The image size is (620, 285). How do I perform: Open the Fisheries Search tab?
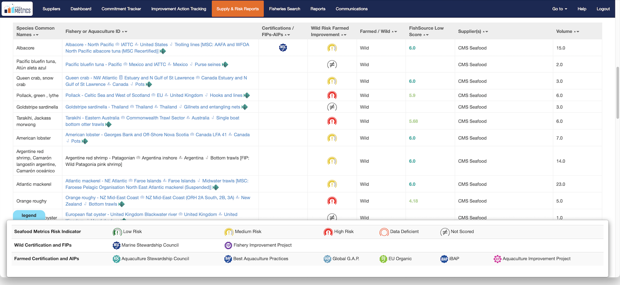coord(284,9)
